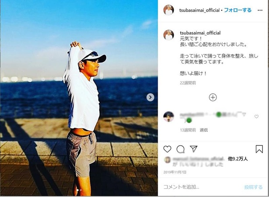Open the 2019年11月7日 post date link
The image size is (269, 197).
point(175,172)
